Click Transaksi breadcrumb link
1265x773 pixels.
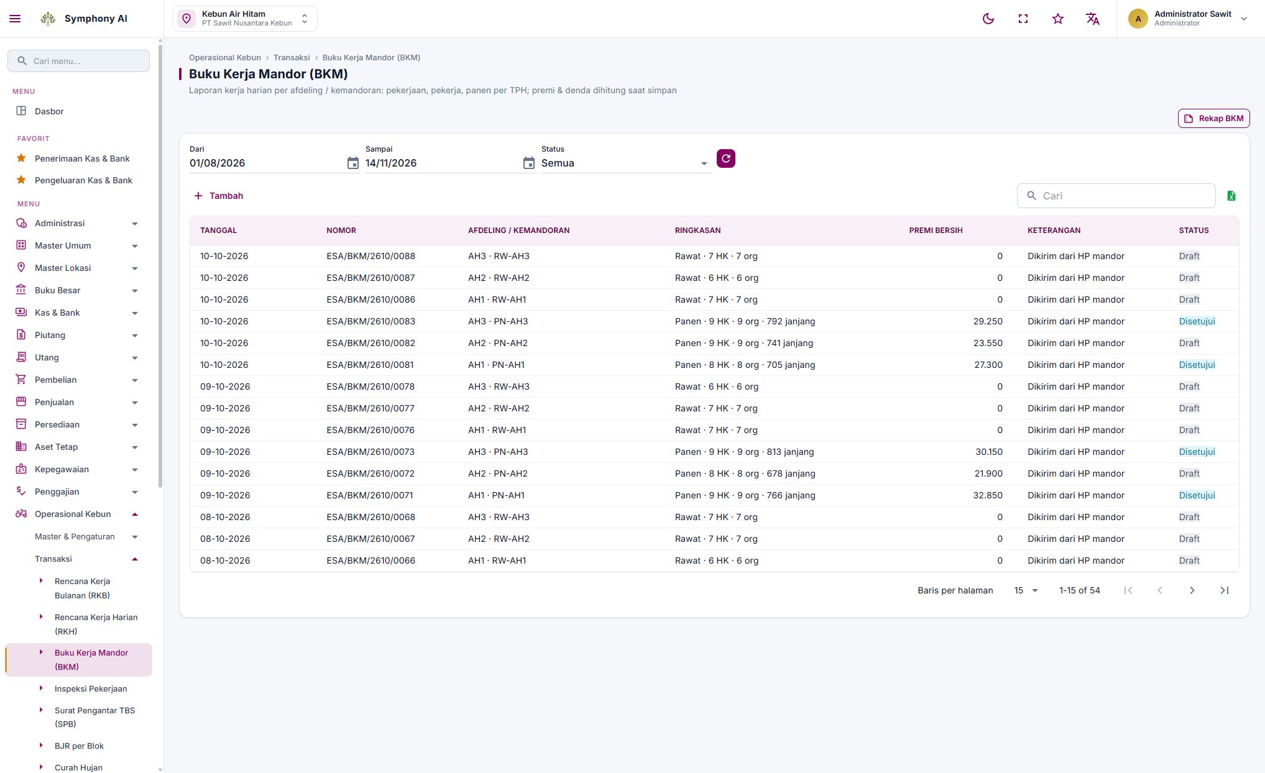tap(292, 57)
